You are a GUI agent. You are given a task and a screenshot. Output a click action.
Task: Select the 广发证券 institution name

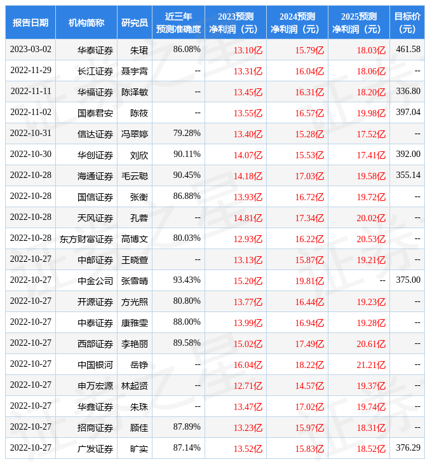pyautogui.click(x=95, y=448)
